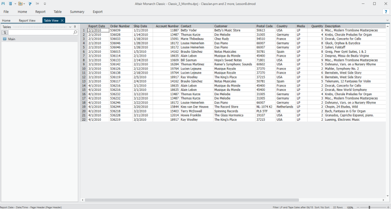Click 'Luening, Electronic Music' description cell
The image size is (391, 209).
point(355,119)
